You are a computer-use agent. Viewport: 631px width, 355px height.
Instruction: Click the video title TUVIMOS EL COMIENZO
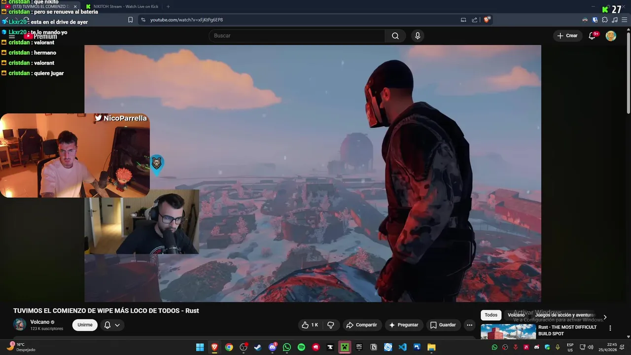click(x=106, y=311)
